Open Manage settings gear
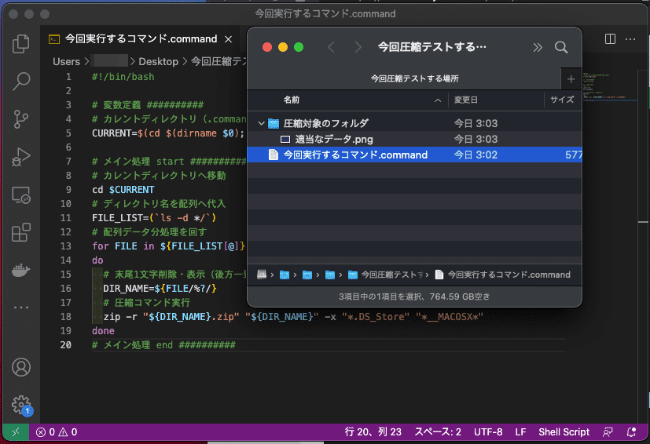Screen dimensions: 650x444 point(20,405)
